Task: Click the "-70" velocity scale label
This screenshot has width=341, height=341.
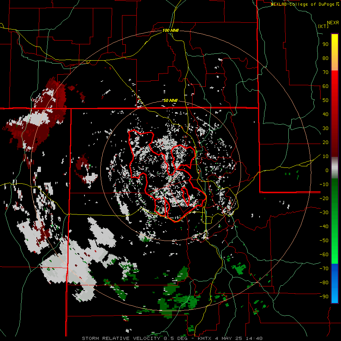Action: pos(324,269)
